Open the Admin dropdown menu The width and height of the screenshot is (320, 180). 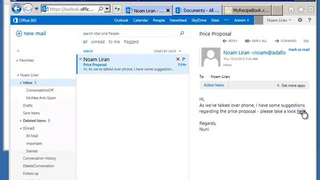click(x=241, y=20)
